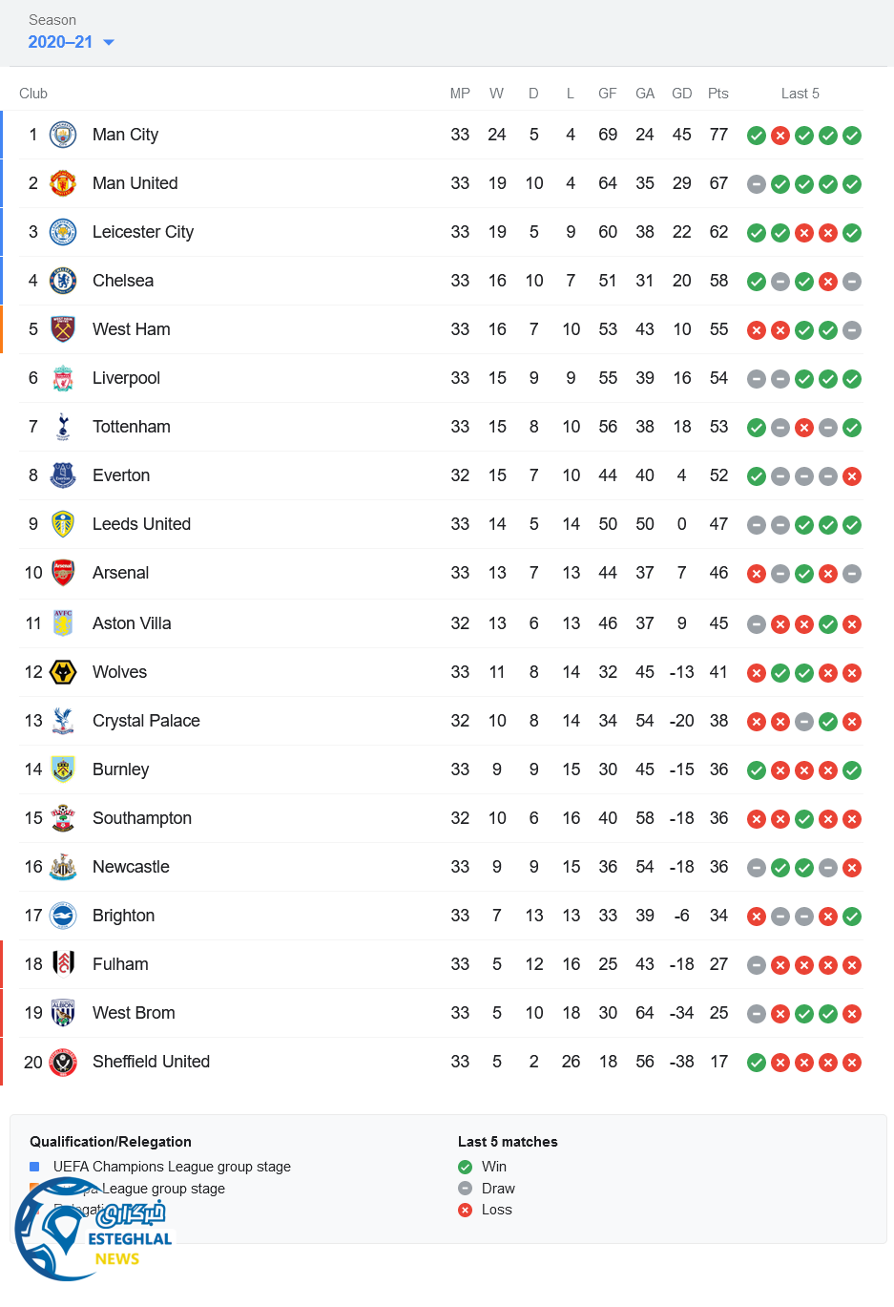Click the blue Champions League legend swatch
The height and width of the screenshot is (1307, 894).
34,1167
